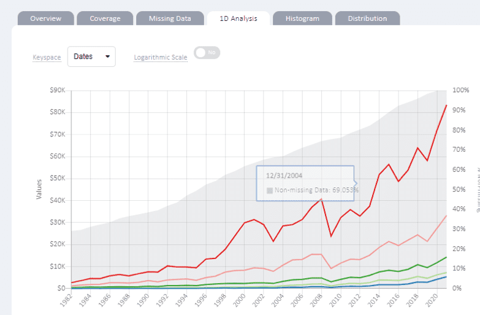Click the Values y-axis title
The width and height of the screenshot is (480, 315).
38,189
